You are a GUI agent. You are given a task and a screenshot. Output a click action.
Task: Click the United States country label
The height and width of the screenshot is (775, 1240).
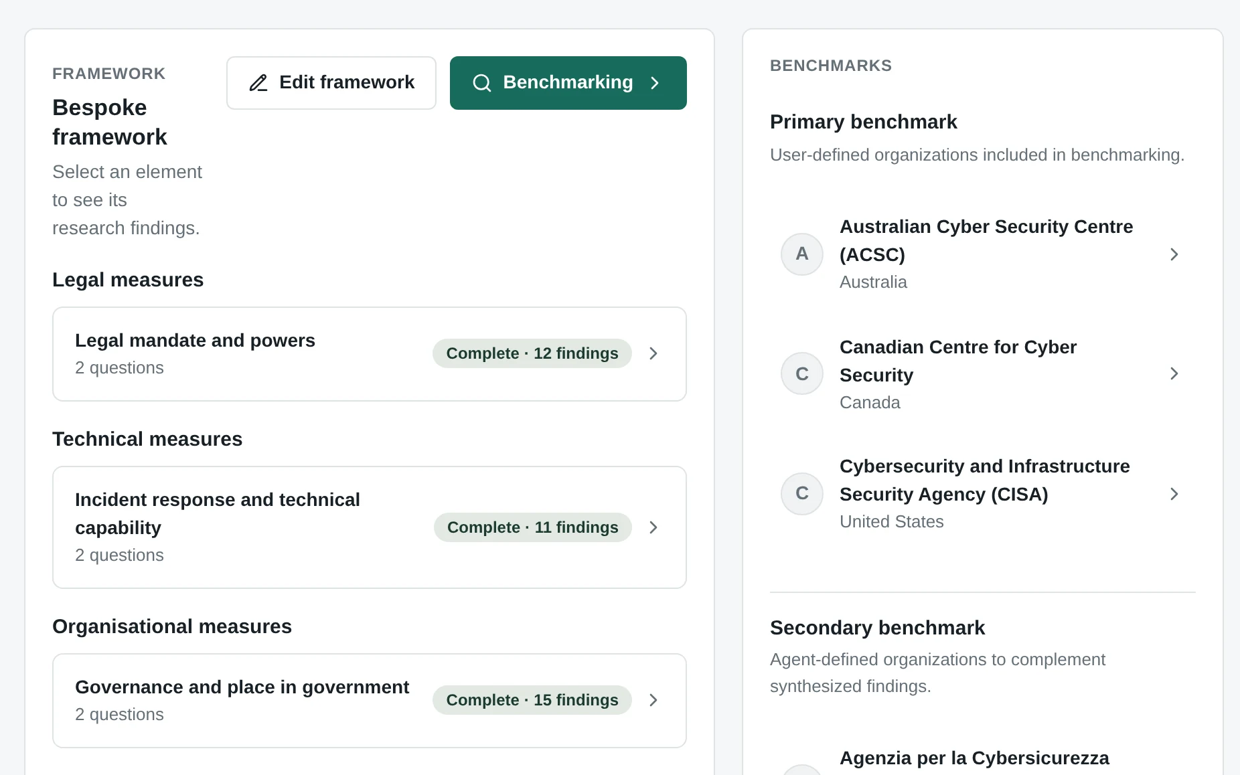[891, 522]
